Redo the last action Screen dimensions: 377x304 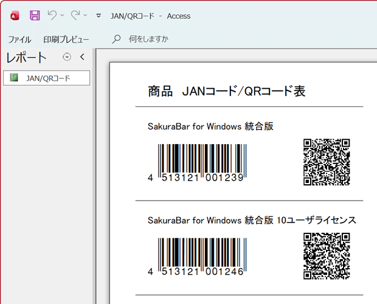click(x=75, y=15)
